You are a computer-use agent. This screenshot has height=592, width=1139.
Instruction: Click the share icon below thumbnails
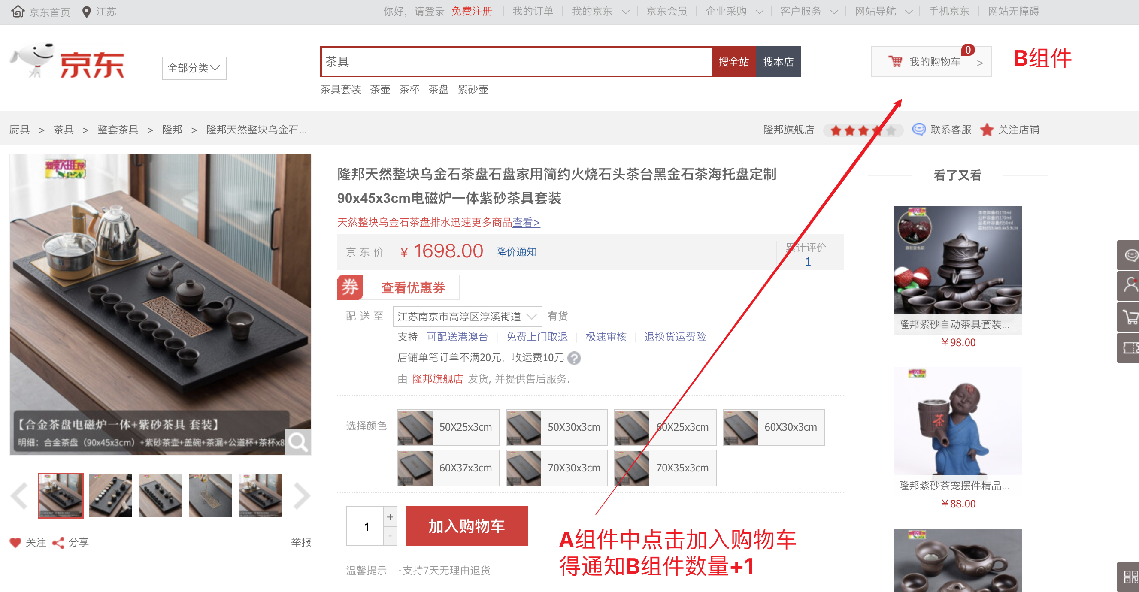point(58,543)
